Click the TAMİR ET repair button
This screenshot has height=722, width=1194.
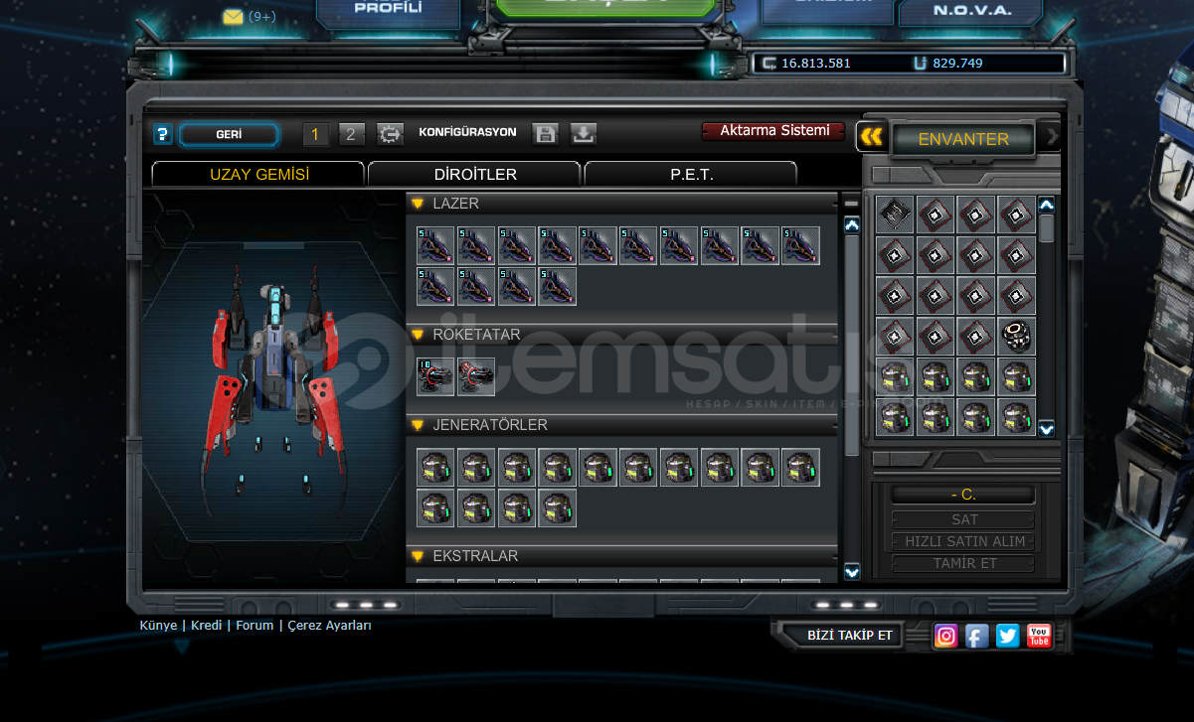[963, 563]
